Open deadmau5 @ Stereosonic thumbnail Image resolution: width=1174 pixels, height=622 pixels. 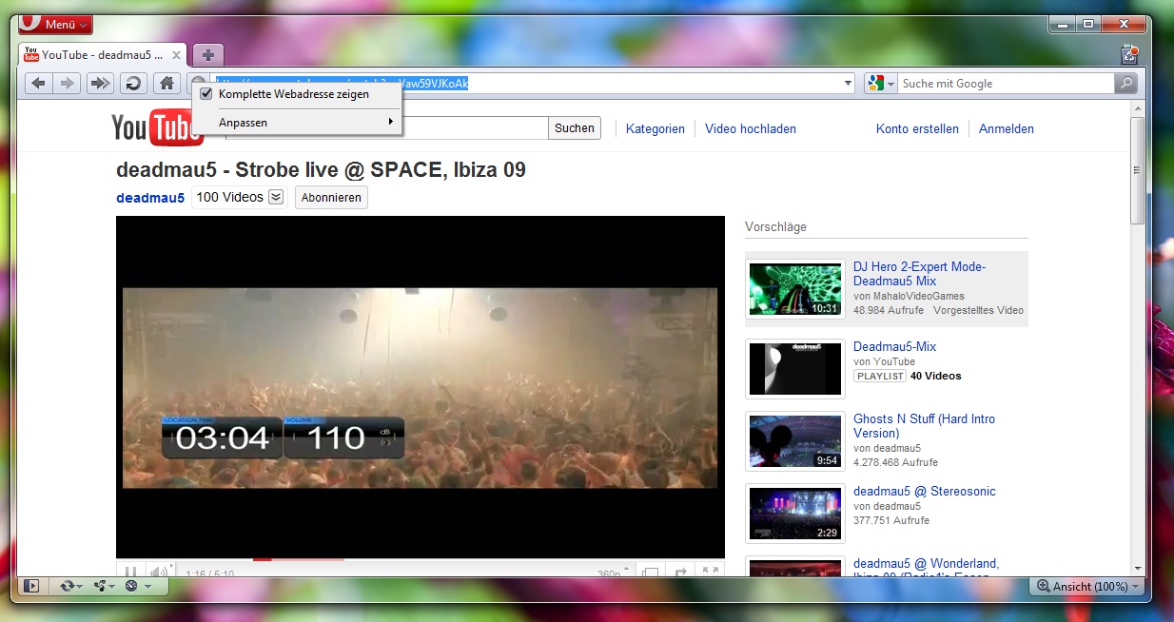[x=795, y=514]
